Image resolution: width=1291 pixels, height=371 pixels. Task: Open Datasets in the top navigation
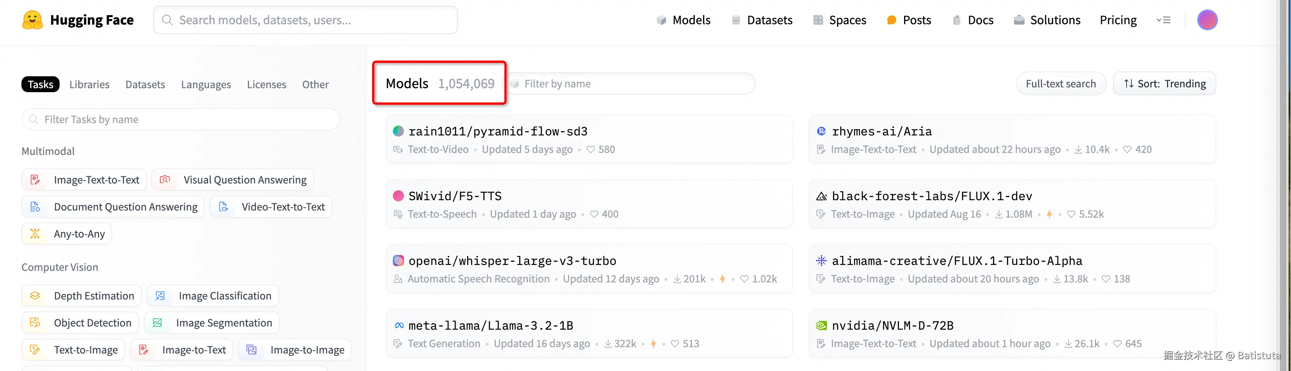pyautogui.click(x=762, y=20)
